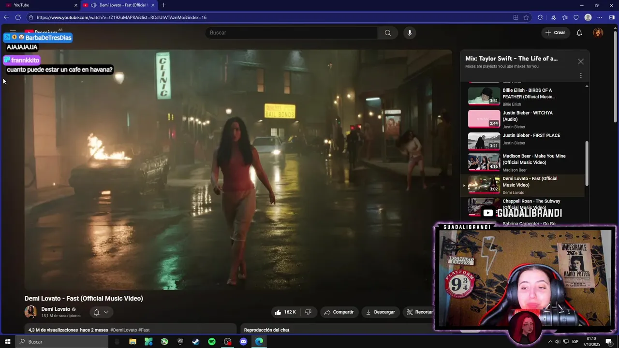Dislike the video with thumbs down
The height and width of the screenshot is (348, 619).
tap(308, 312)
